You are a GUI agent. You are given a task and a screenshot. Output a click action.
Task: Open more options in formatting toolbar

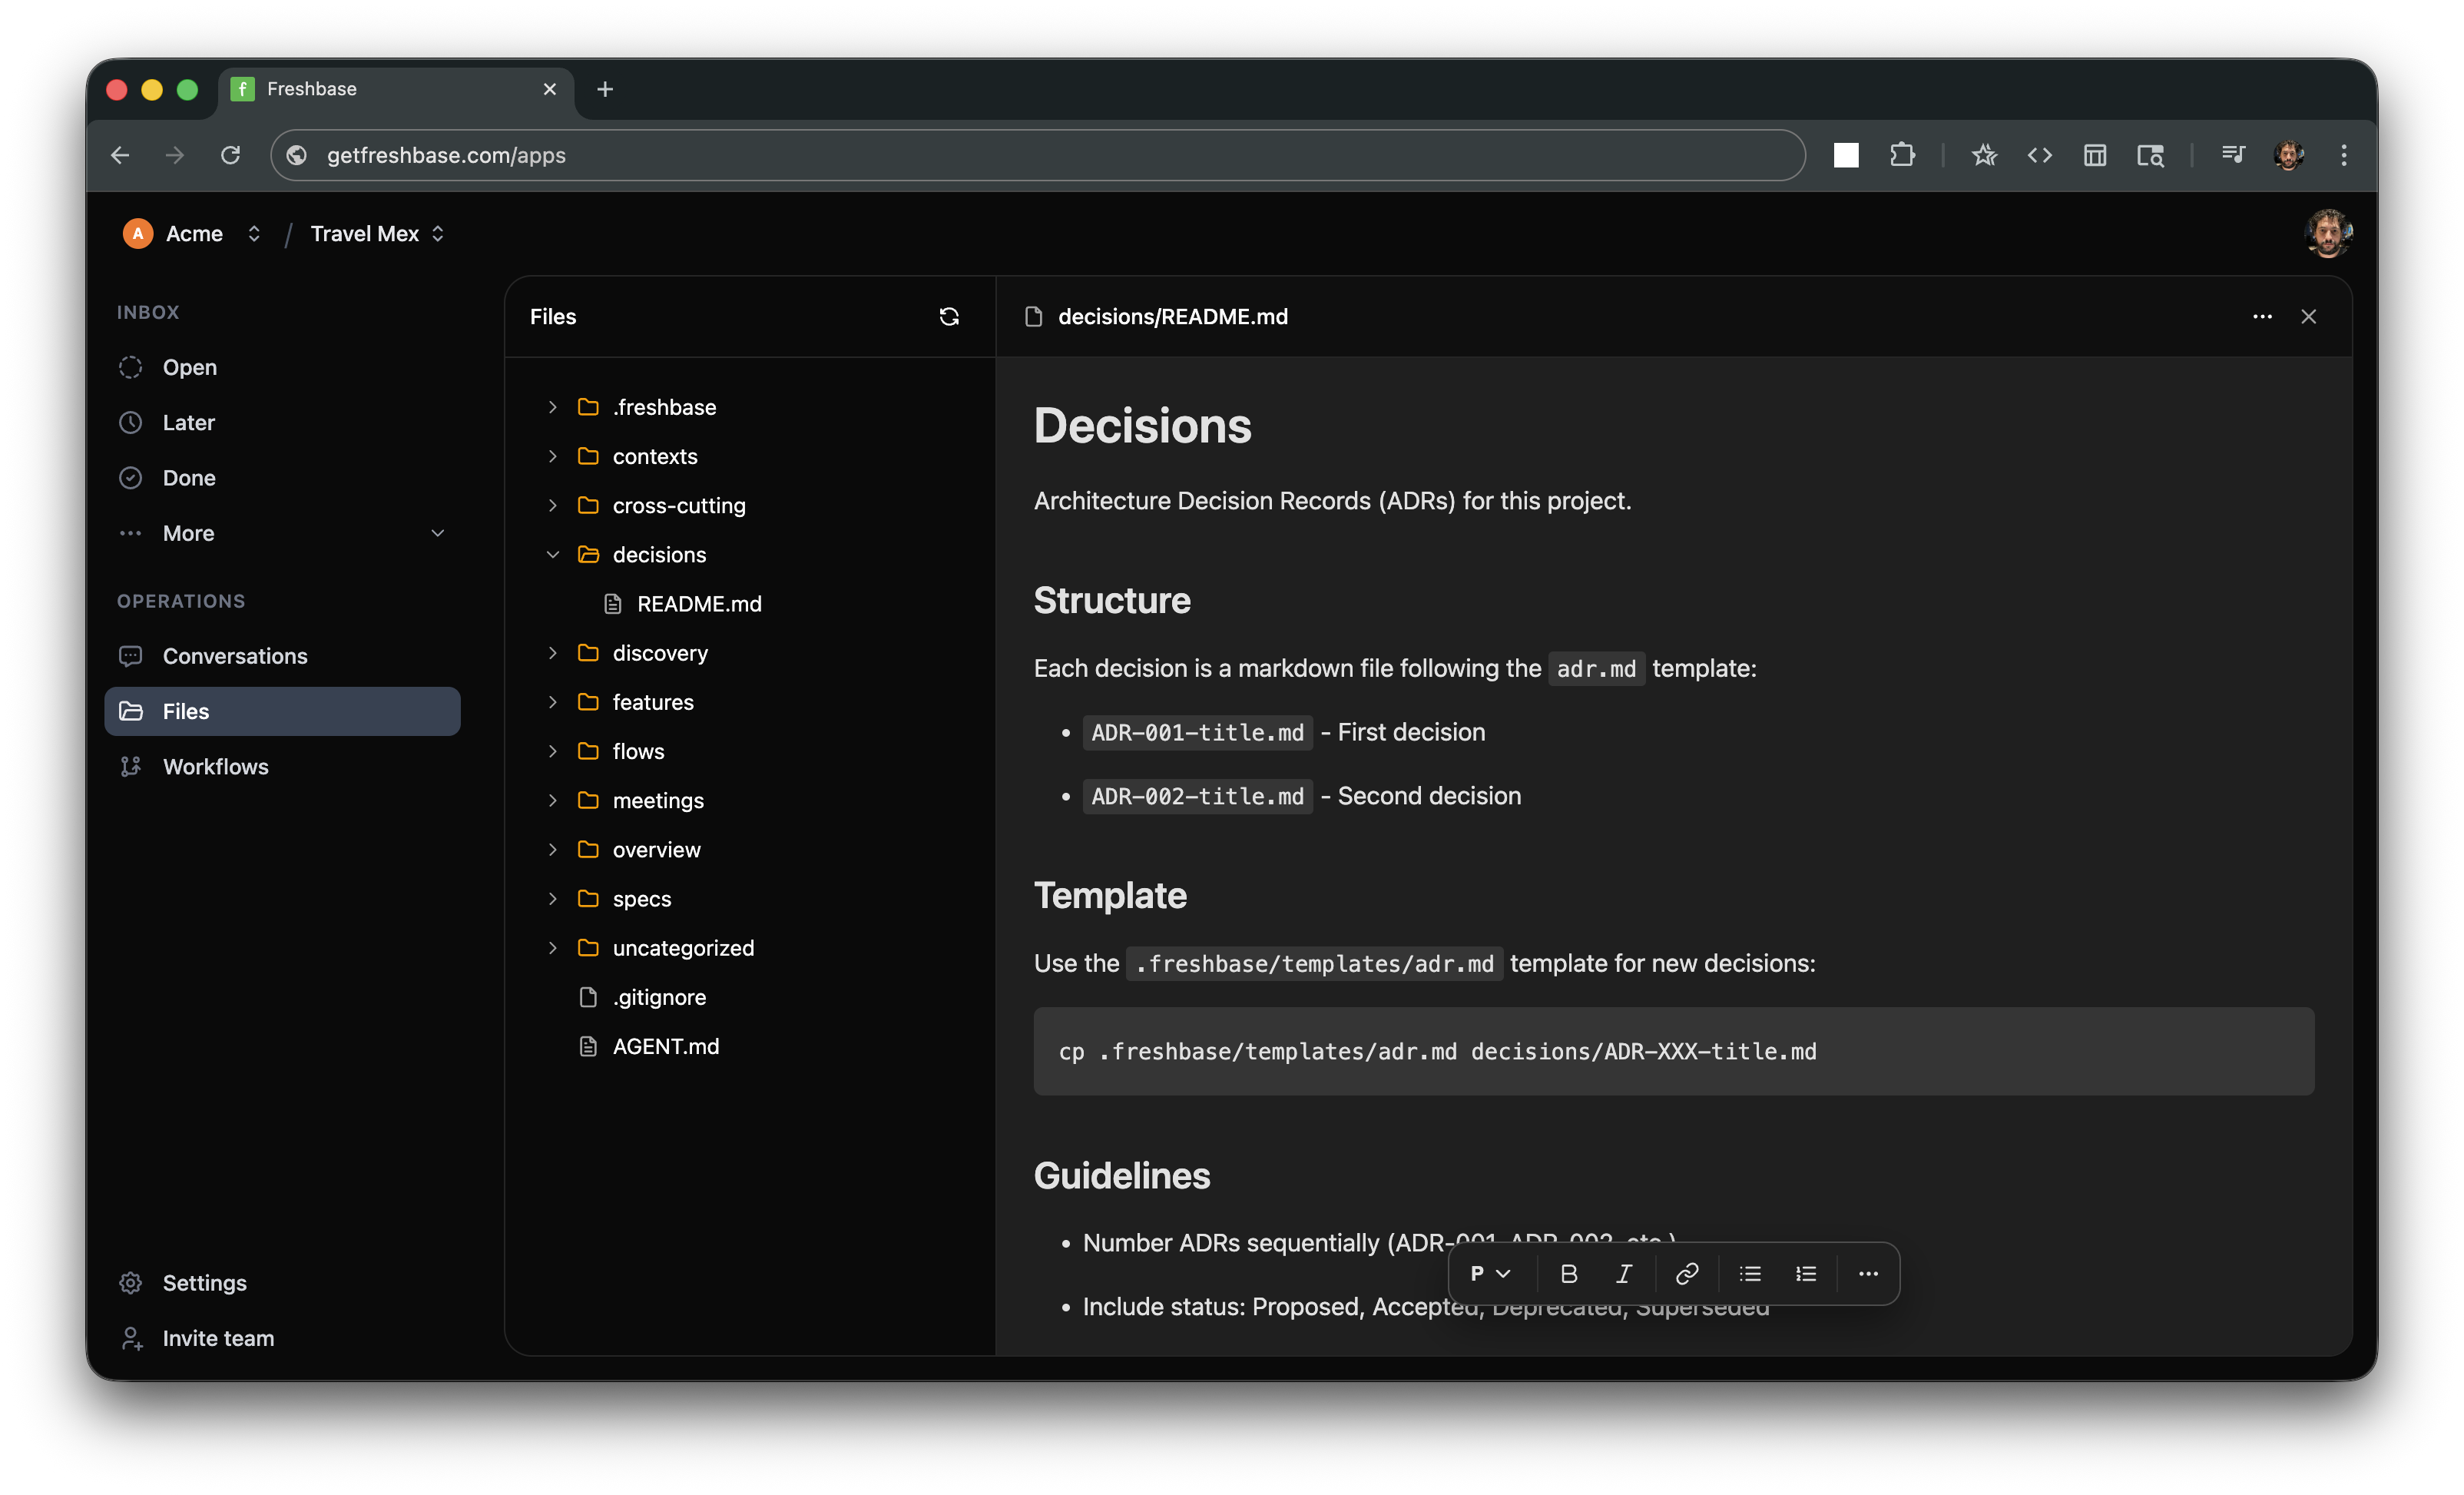[1868, 1273]
